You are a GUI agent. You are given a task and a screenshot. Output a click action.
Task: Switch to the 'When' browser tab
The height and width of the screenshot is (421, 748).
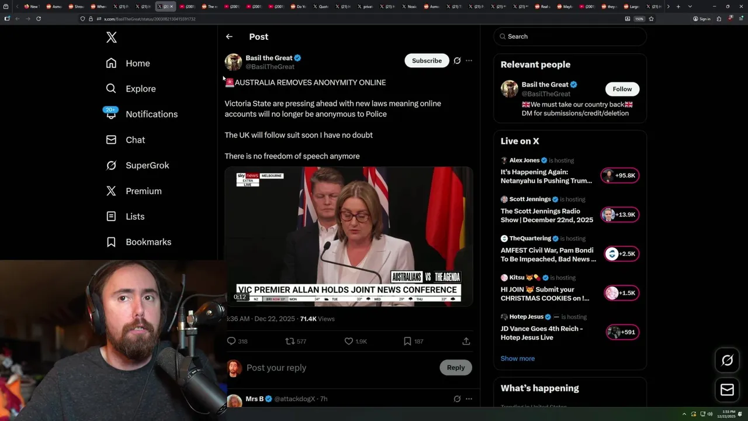(98, 6)
